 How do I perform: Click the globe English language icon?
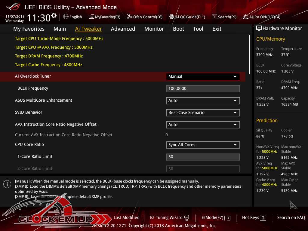tap(66, 17)
